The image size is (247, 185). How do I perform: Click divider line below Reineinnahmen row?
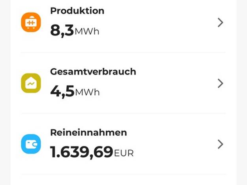click(x=123, y=174)
